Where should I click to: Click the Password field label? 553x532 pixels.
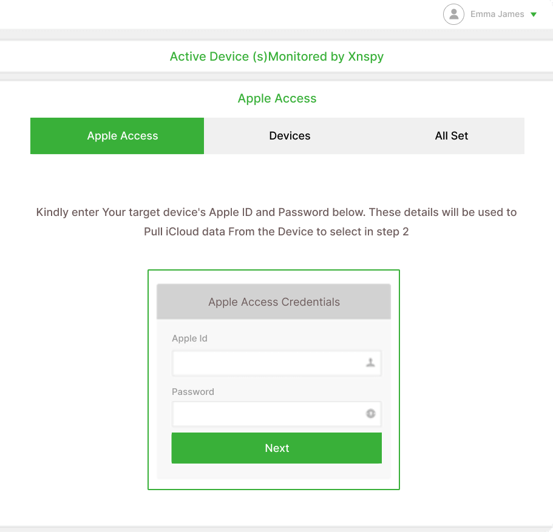[193, 392]
